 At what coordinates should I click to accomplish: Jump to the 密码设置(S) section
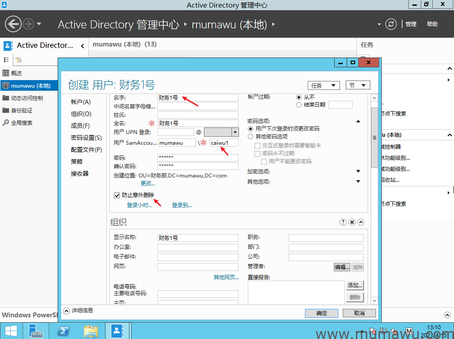click(x=86, y=138)
